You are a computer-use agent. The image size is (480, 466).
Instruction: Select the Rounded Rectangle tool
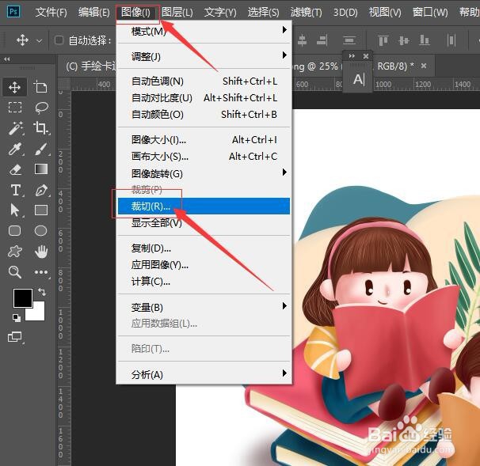pyautogui.click(x=15, y=230)
